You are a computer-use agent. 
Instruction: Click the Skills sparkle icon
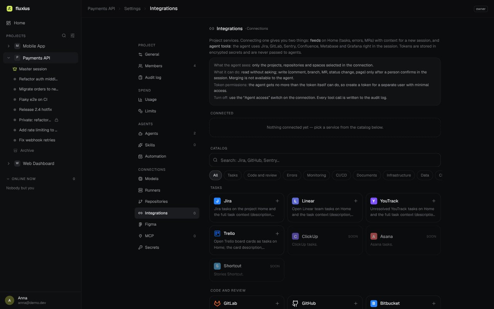coord(140,145)
